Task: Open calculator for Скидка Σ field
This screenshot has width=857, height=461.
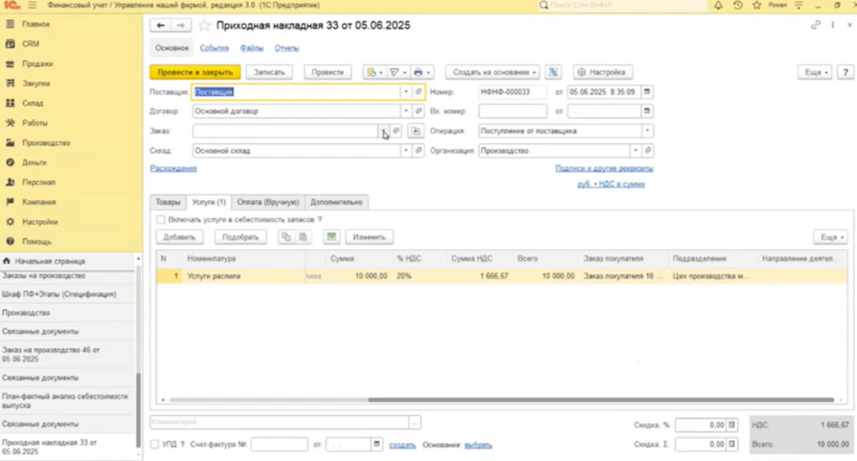Action: click(732, 445)
